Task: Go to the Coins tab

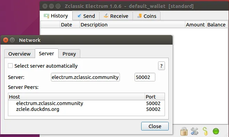Action: [147, 16]
